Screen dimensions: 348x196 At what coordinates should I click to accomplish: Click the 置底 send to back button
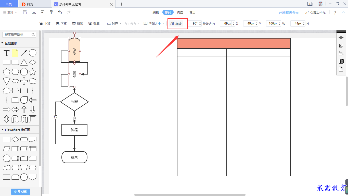click(94, 23)
